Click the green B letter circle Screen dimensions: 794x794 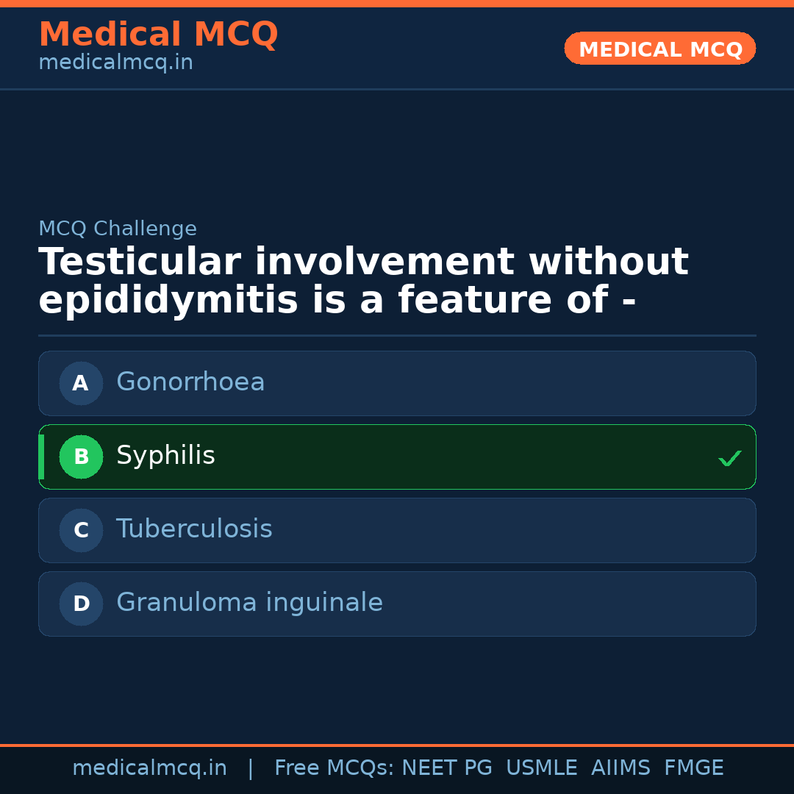[x=81, y=457]
